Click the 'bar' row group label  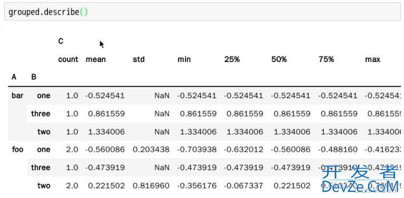pos(17,96)
